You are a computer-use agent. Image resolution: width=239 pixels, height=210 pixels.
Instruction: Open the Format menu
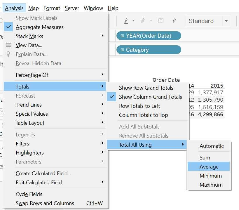click(x=52, y=8)
